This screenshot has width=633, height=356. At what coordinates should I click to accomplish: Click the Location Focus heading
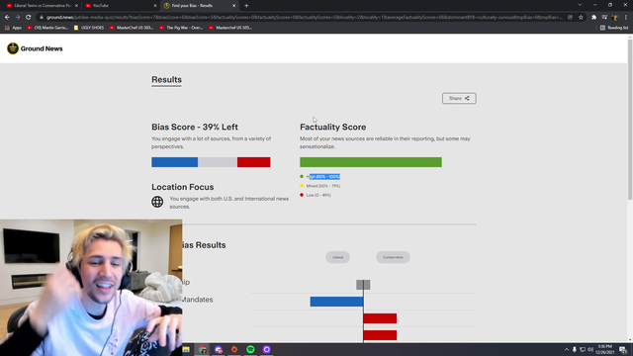(x=182, y=187)
